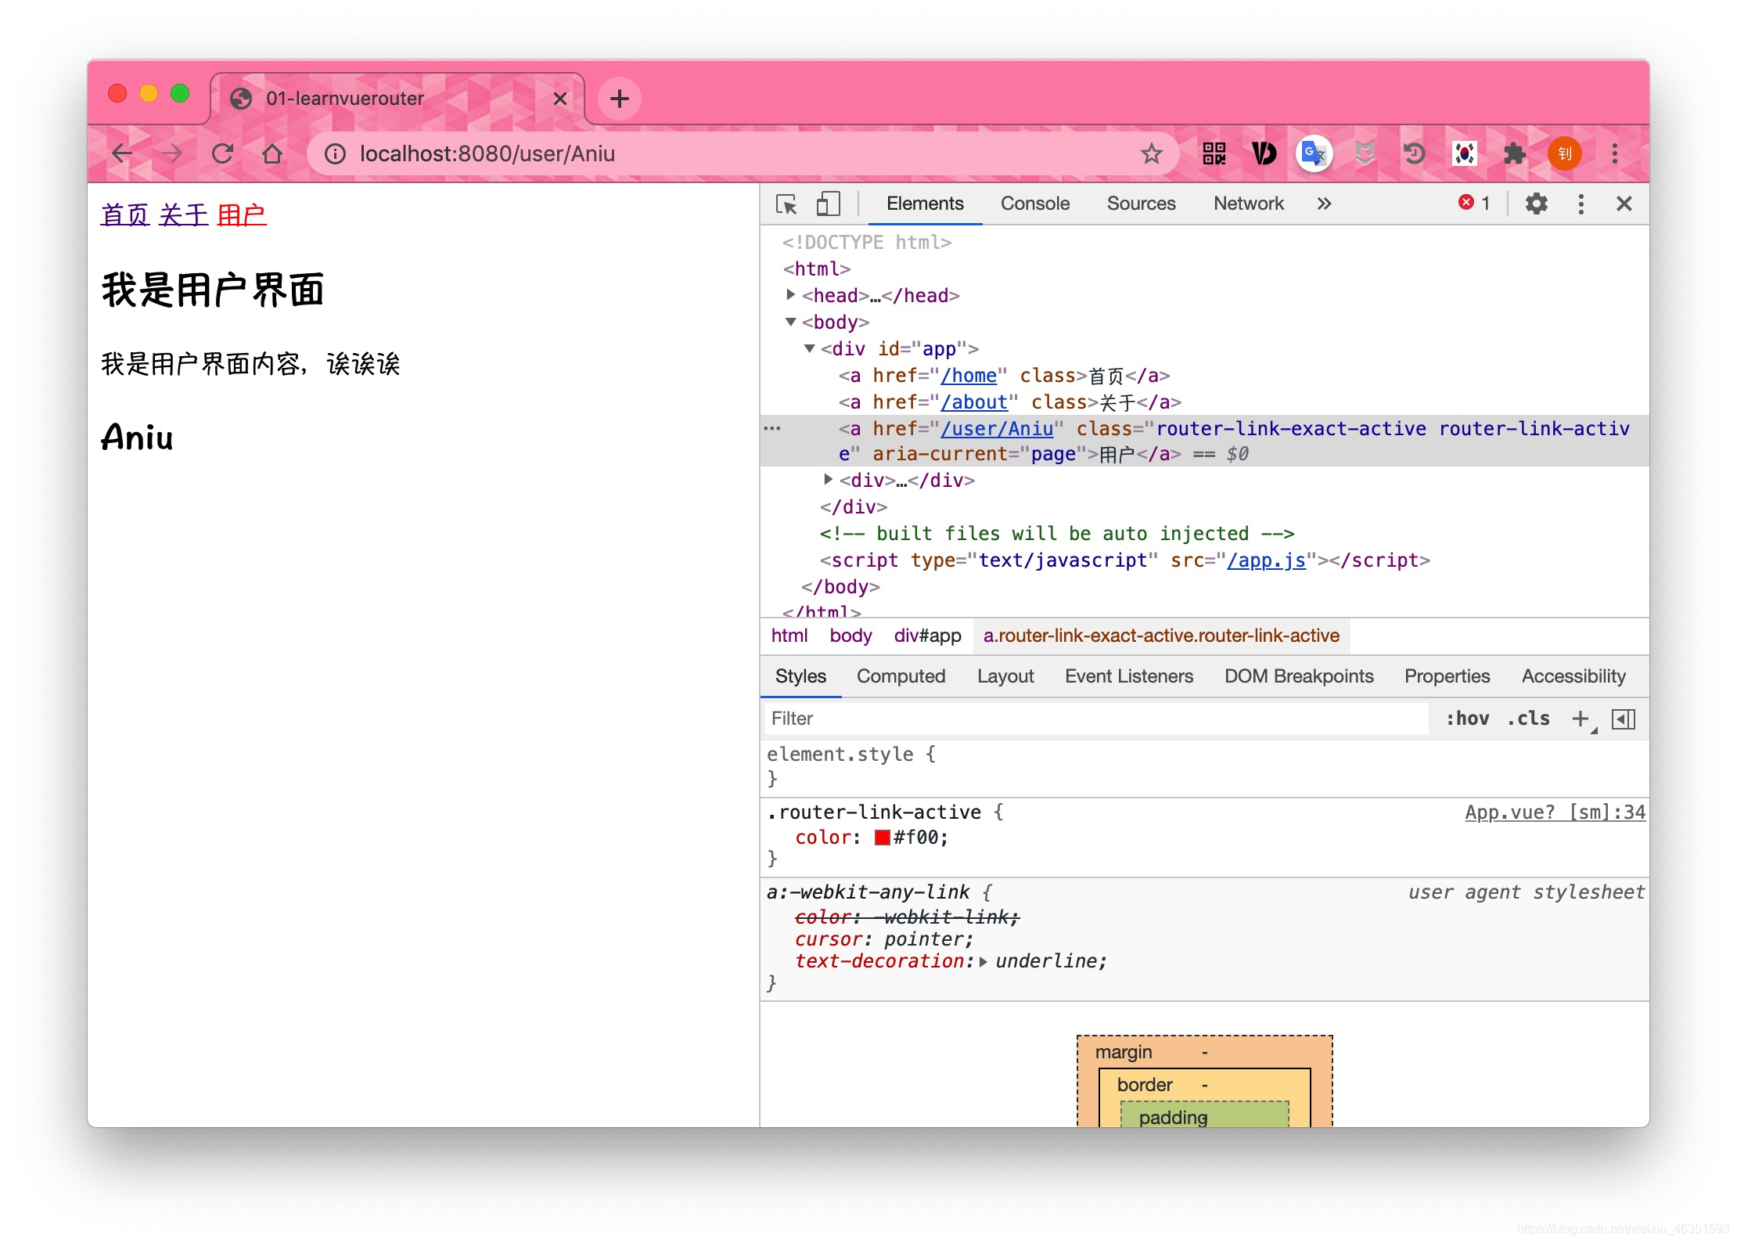
Task: Open the Properties tab
Action: (x=1447, y=676)
